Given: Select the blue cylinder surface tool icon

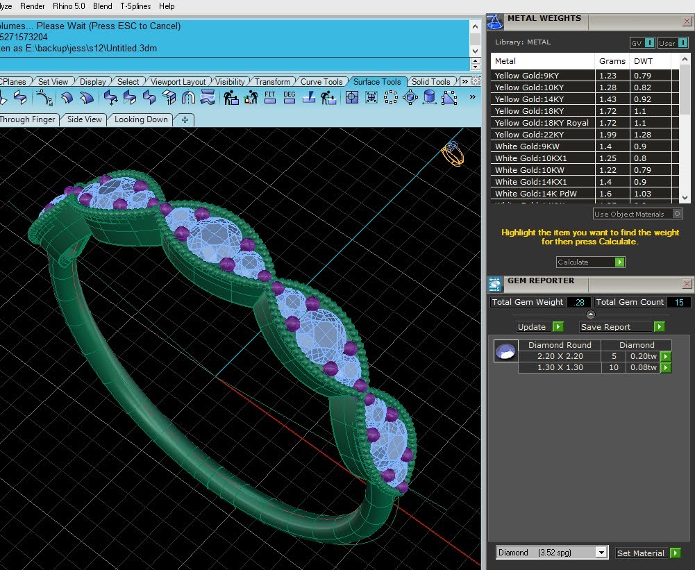Looking at the screenshot, I should pyautogui.click(x=430, y=97).
